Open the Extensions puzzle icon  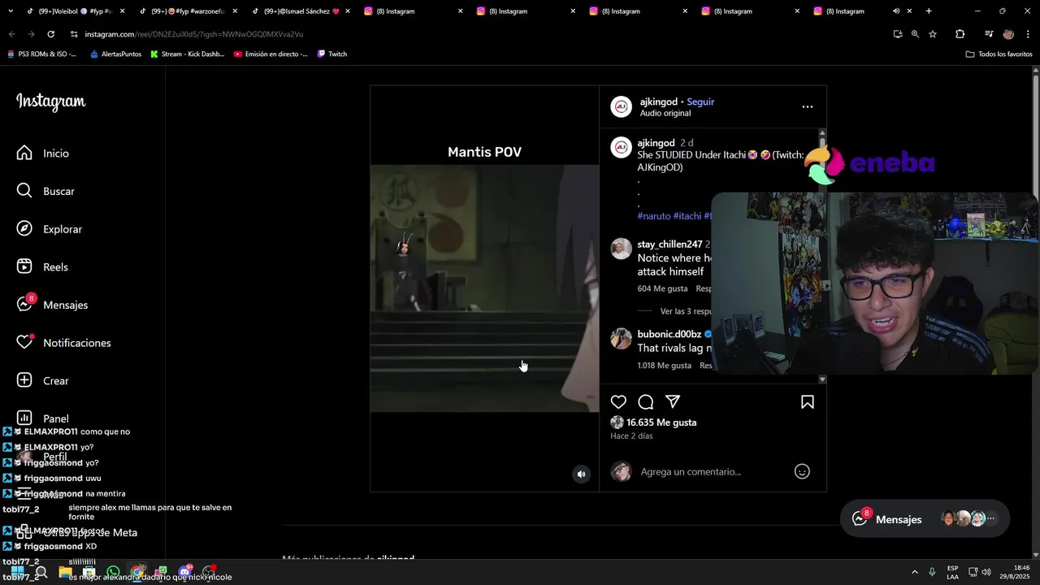point(960,34)
